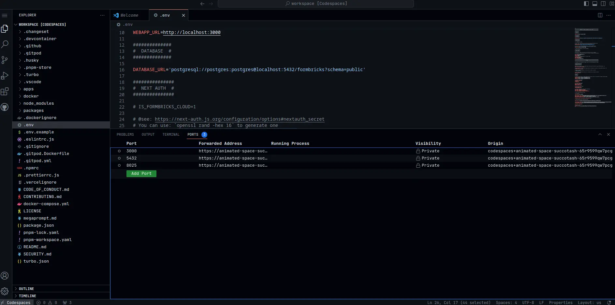Open the next-auth.js.org configuration link
The width and height of the screenshot is (615, 305).
(x=240, y=119)
